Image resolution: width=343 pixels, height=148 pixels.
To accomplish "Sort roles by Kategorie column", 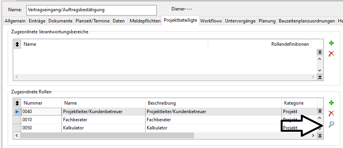I will [x=299, y=103].
